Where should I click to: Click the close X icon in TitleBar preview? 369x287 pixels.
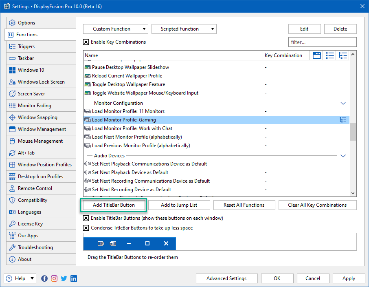click(166, 243)
